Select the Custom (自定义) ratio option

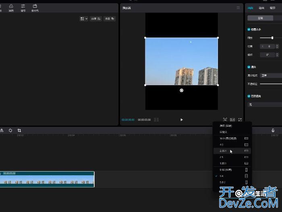tap(232, 132)
